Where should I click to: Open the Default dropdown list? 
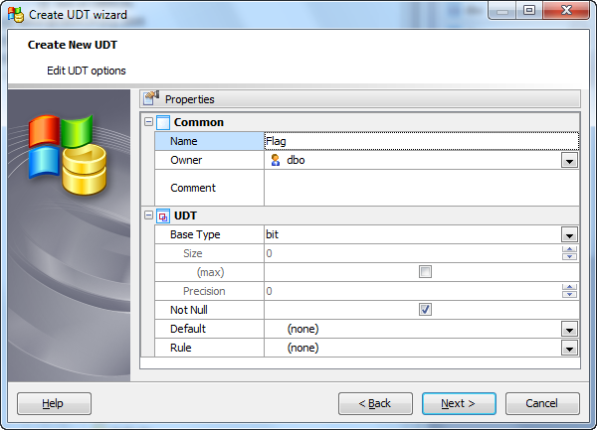(x=569, y=330)
